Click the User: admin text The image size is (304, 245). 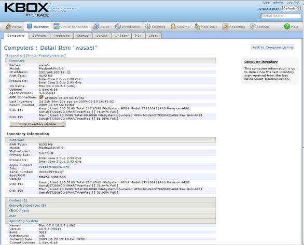pyautogui.click(x=273, y=3)
